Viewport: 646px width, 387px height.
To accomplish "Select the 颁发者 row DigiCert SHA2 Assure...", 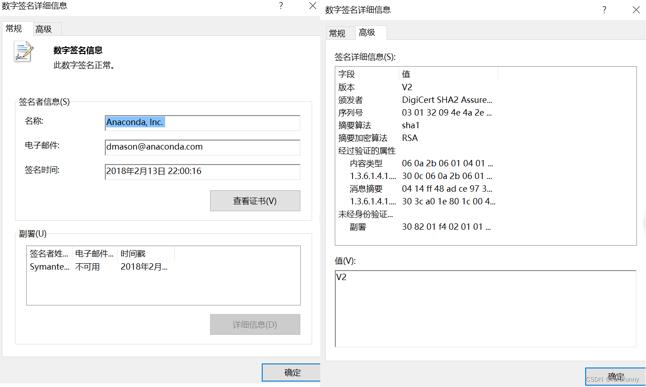I will (485, 100).
